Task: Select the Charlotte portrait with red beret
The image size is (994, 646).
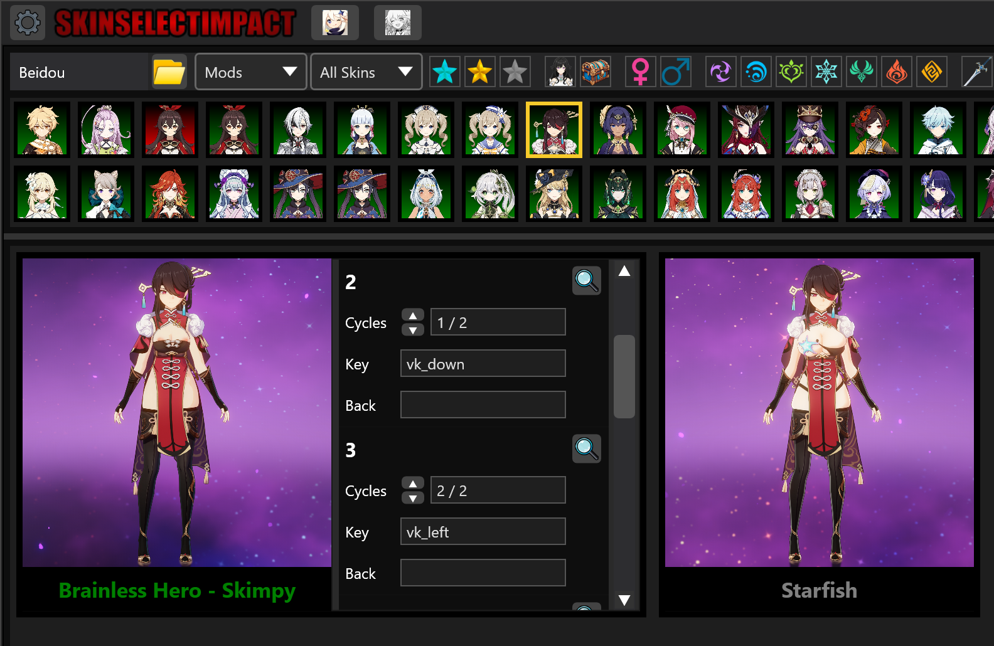Action: [682, 129]
